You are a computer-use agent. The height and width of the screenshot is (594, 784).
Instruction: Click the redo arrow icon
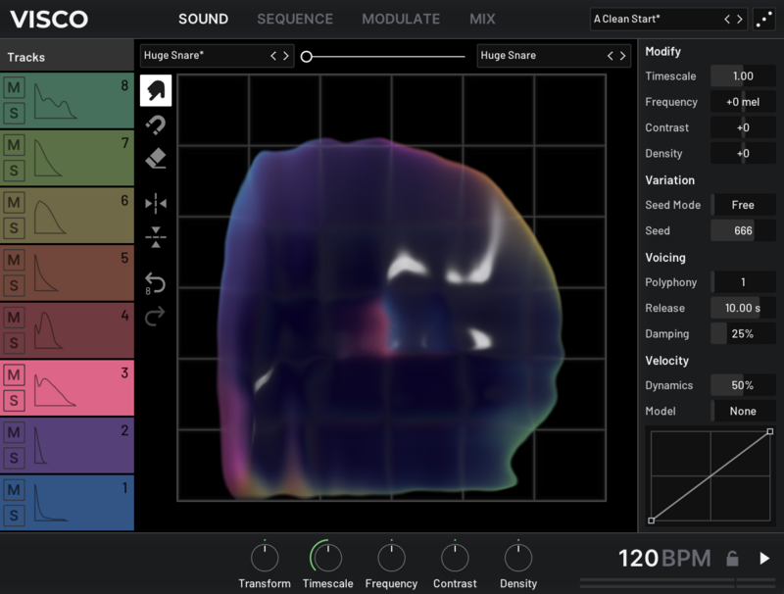156,316
